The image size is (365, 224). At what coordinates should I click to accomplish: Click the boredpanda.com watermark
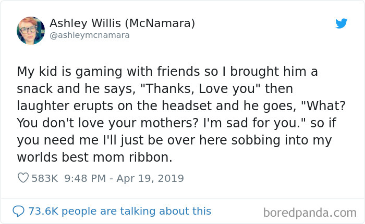[310, 213]
